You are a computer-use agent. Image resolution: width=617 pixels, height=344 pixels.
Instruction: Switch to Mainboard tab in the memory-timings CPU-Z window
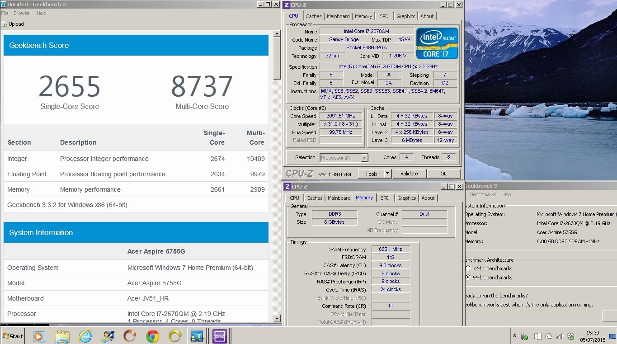point(339,198)
